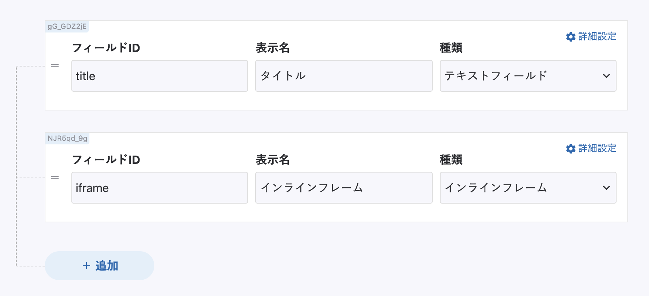This screenshot has height=296, width=649.
Task: Click the フィールドID label above the title input
Action: tap(106, 48)
